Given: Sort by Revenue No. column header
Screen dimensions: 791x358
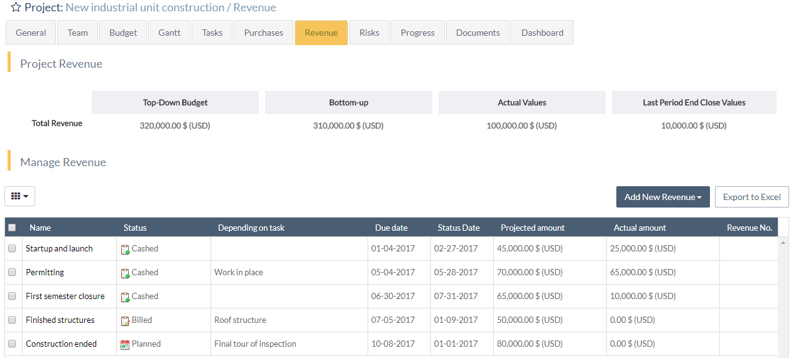Looking at the screenshot, I should point(750,228).
